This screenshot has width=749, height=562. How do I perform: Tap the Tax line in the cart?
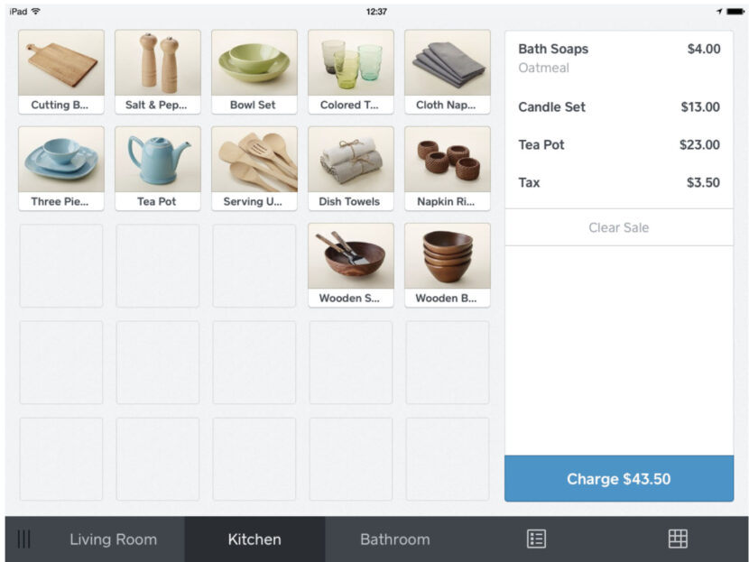point(619,182)
